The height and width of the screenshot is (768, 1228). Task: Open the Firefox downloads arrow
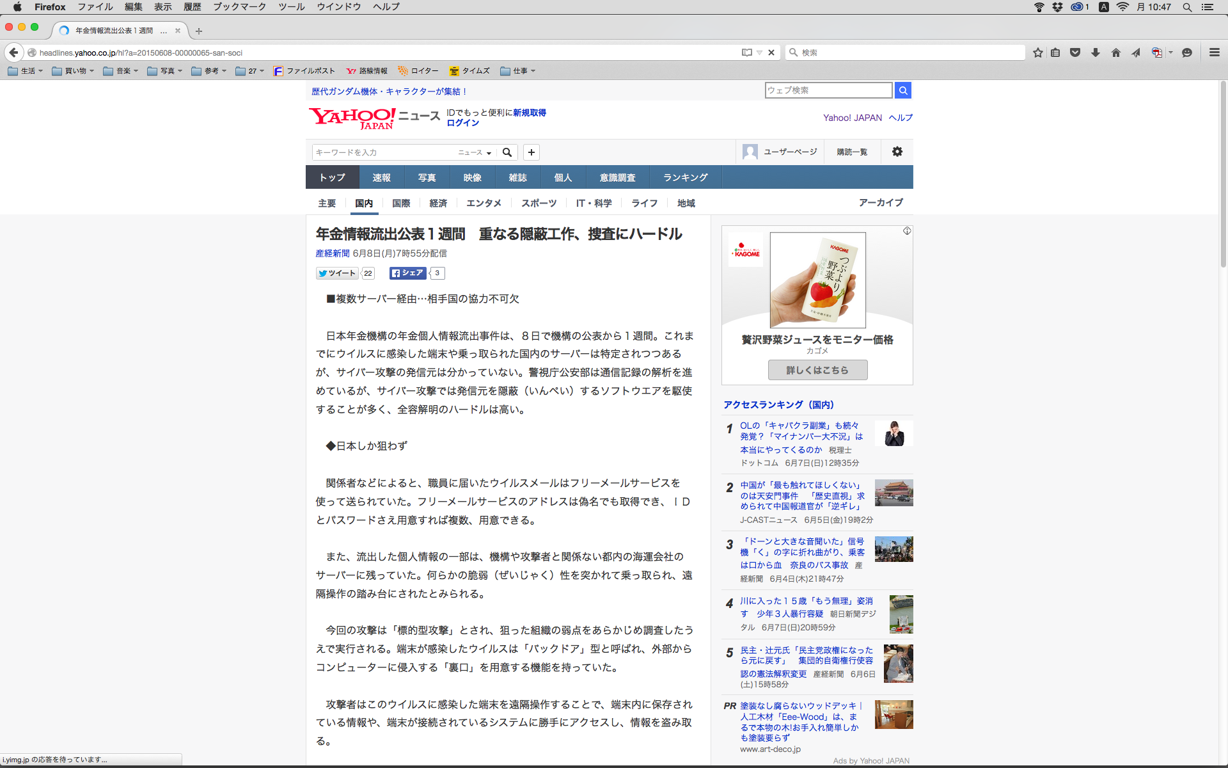[x=1096, y=52]
